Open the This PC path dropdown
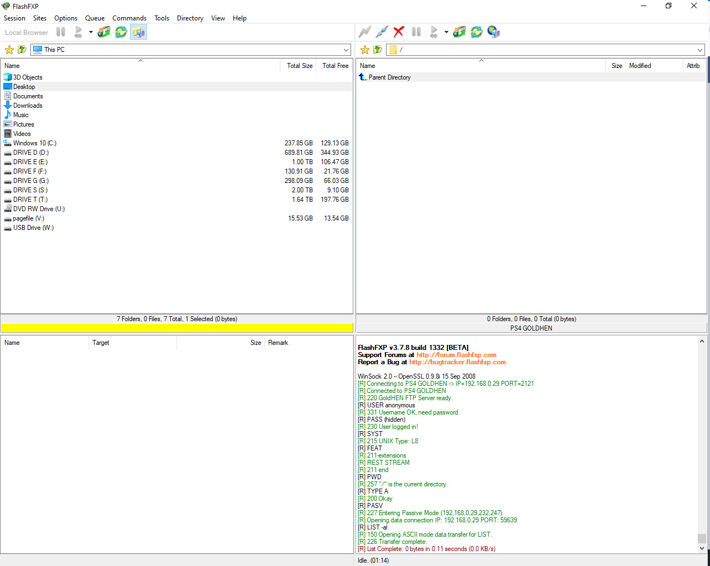This screenshot has height=566, width=710. (x=346, y=50)
